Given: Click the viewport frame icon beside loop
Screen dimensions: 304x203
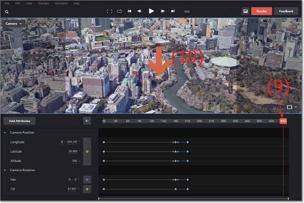Looking at the screenshot, I should pyautogui.click(x=109, y=11).
